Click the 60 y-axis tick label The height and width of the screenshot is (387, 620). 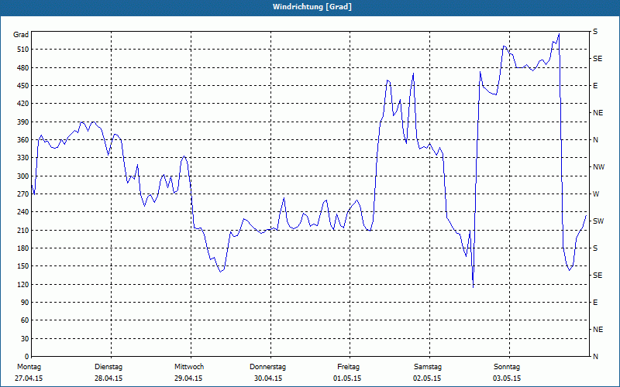pyautogui.click(x=25, y=320)
